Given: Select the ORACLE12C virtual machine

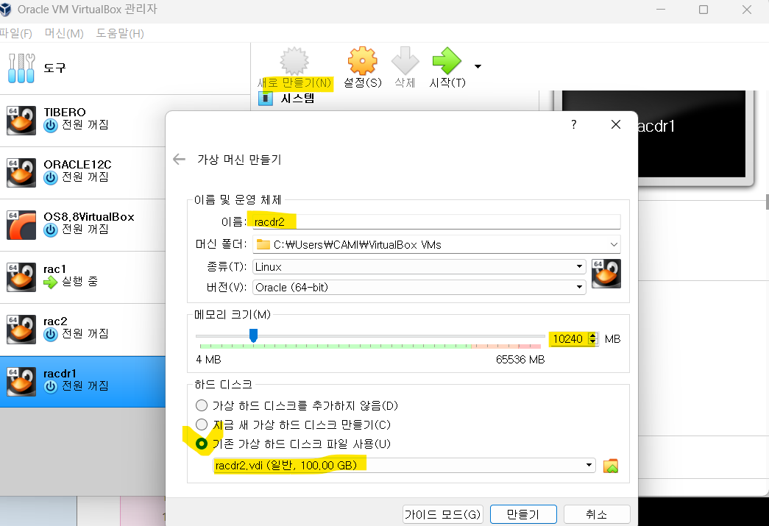Looking at the screenshot, I should click(x=82, y=173).
